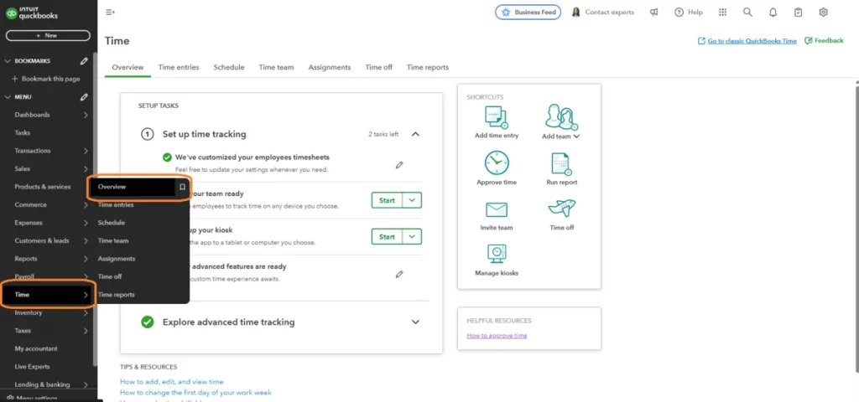
Task: Start setting up your kiosk
Action: [387, 237]
